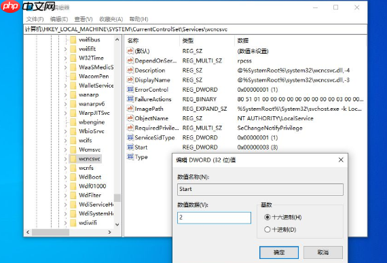Screen dimensions: 387x263
Task: Click the Type DWORD value icon
Action: click(130, 157)
